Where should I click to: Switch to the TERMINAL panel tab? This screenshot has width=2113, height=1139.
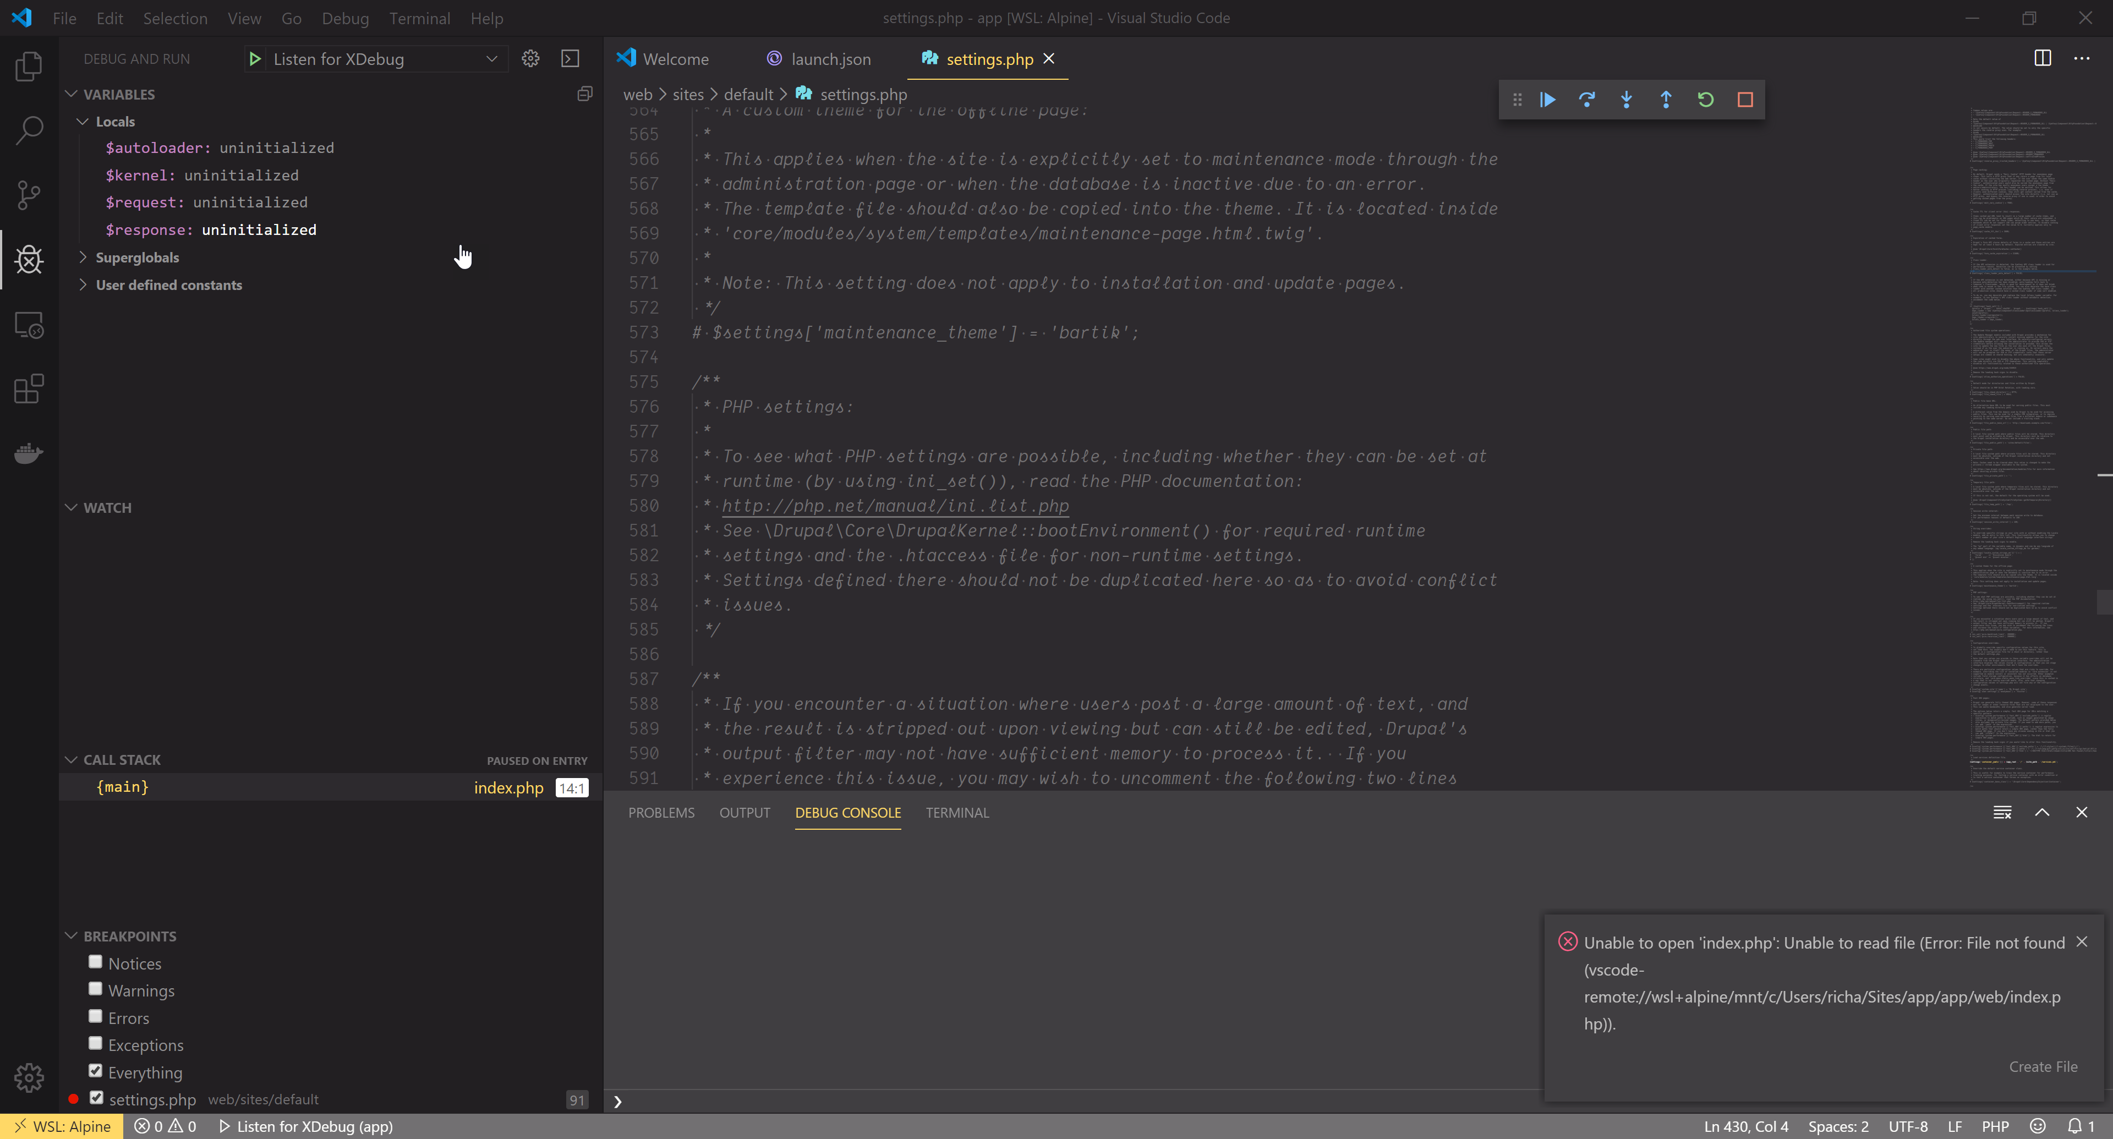click(x=957, y=813)
